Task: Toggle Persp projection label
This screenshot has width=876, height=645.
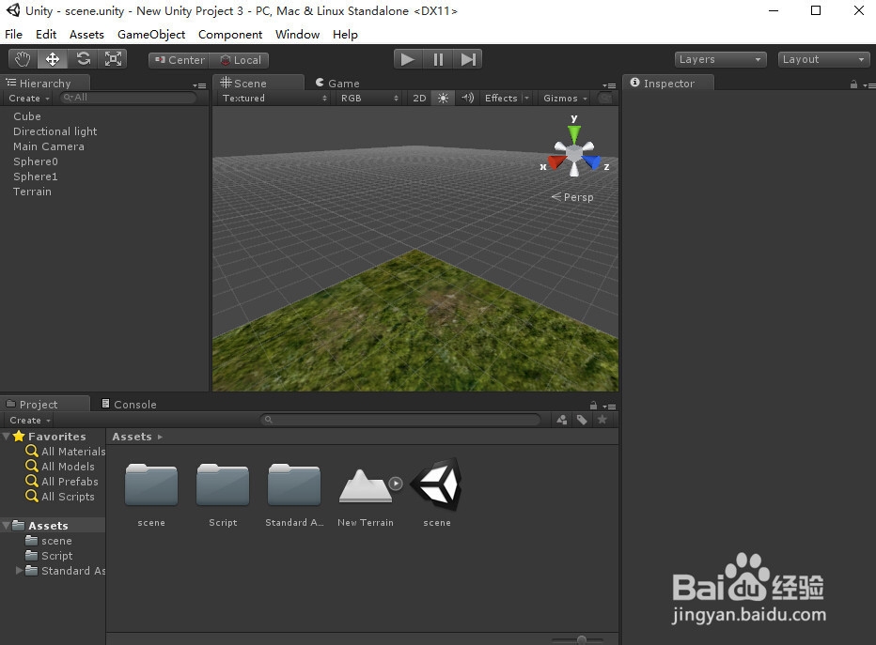Action: pos(572,197)
